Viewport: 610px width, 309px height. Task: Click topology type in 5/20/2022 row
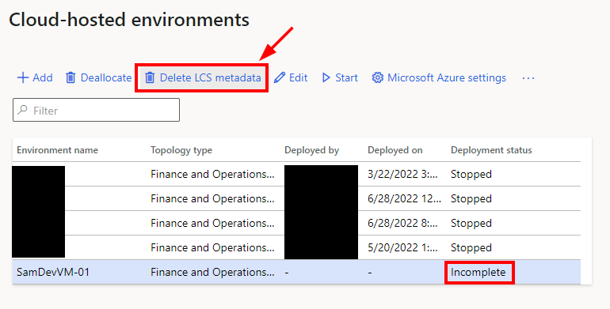tap(212, 247)
